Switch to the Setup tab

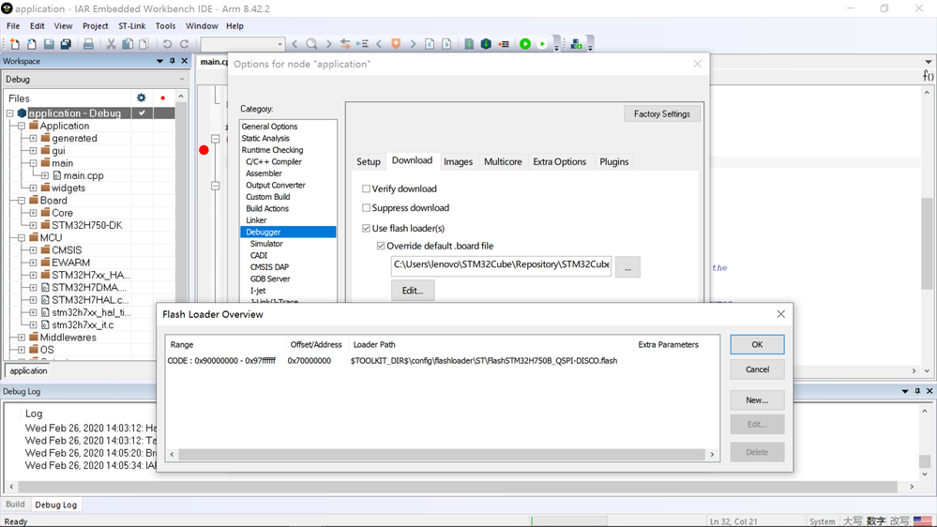coord(368,161)
